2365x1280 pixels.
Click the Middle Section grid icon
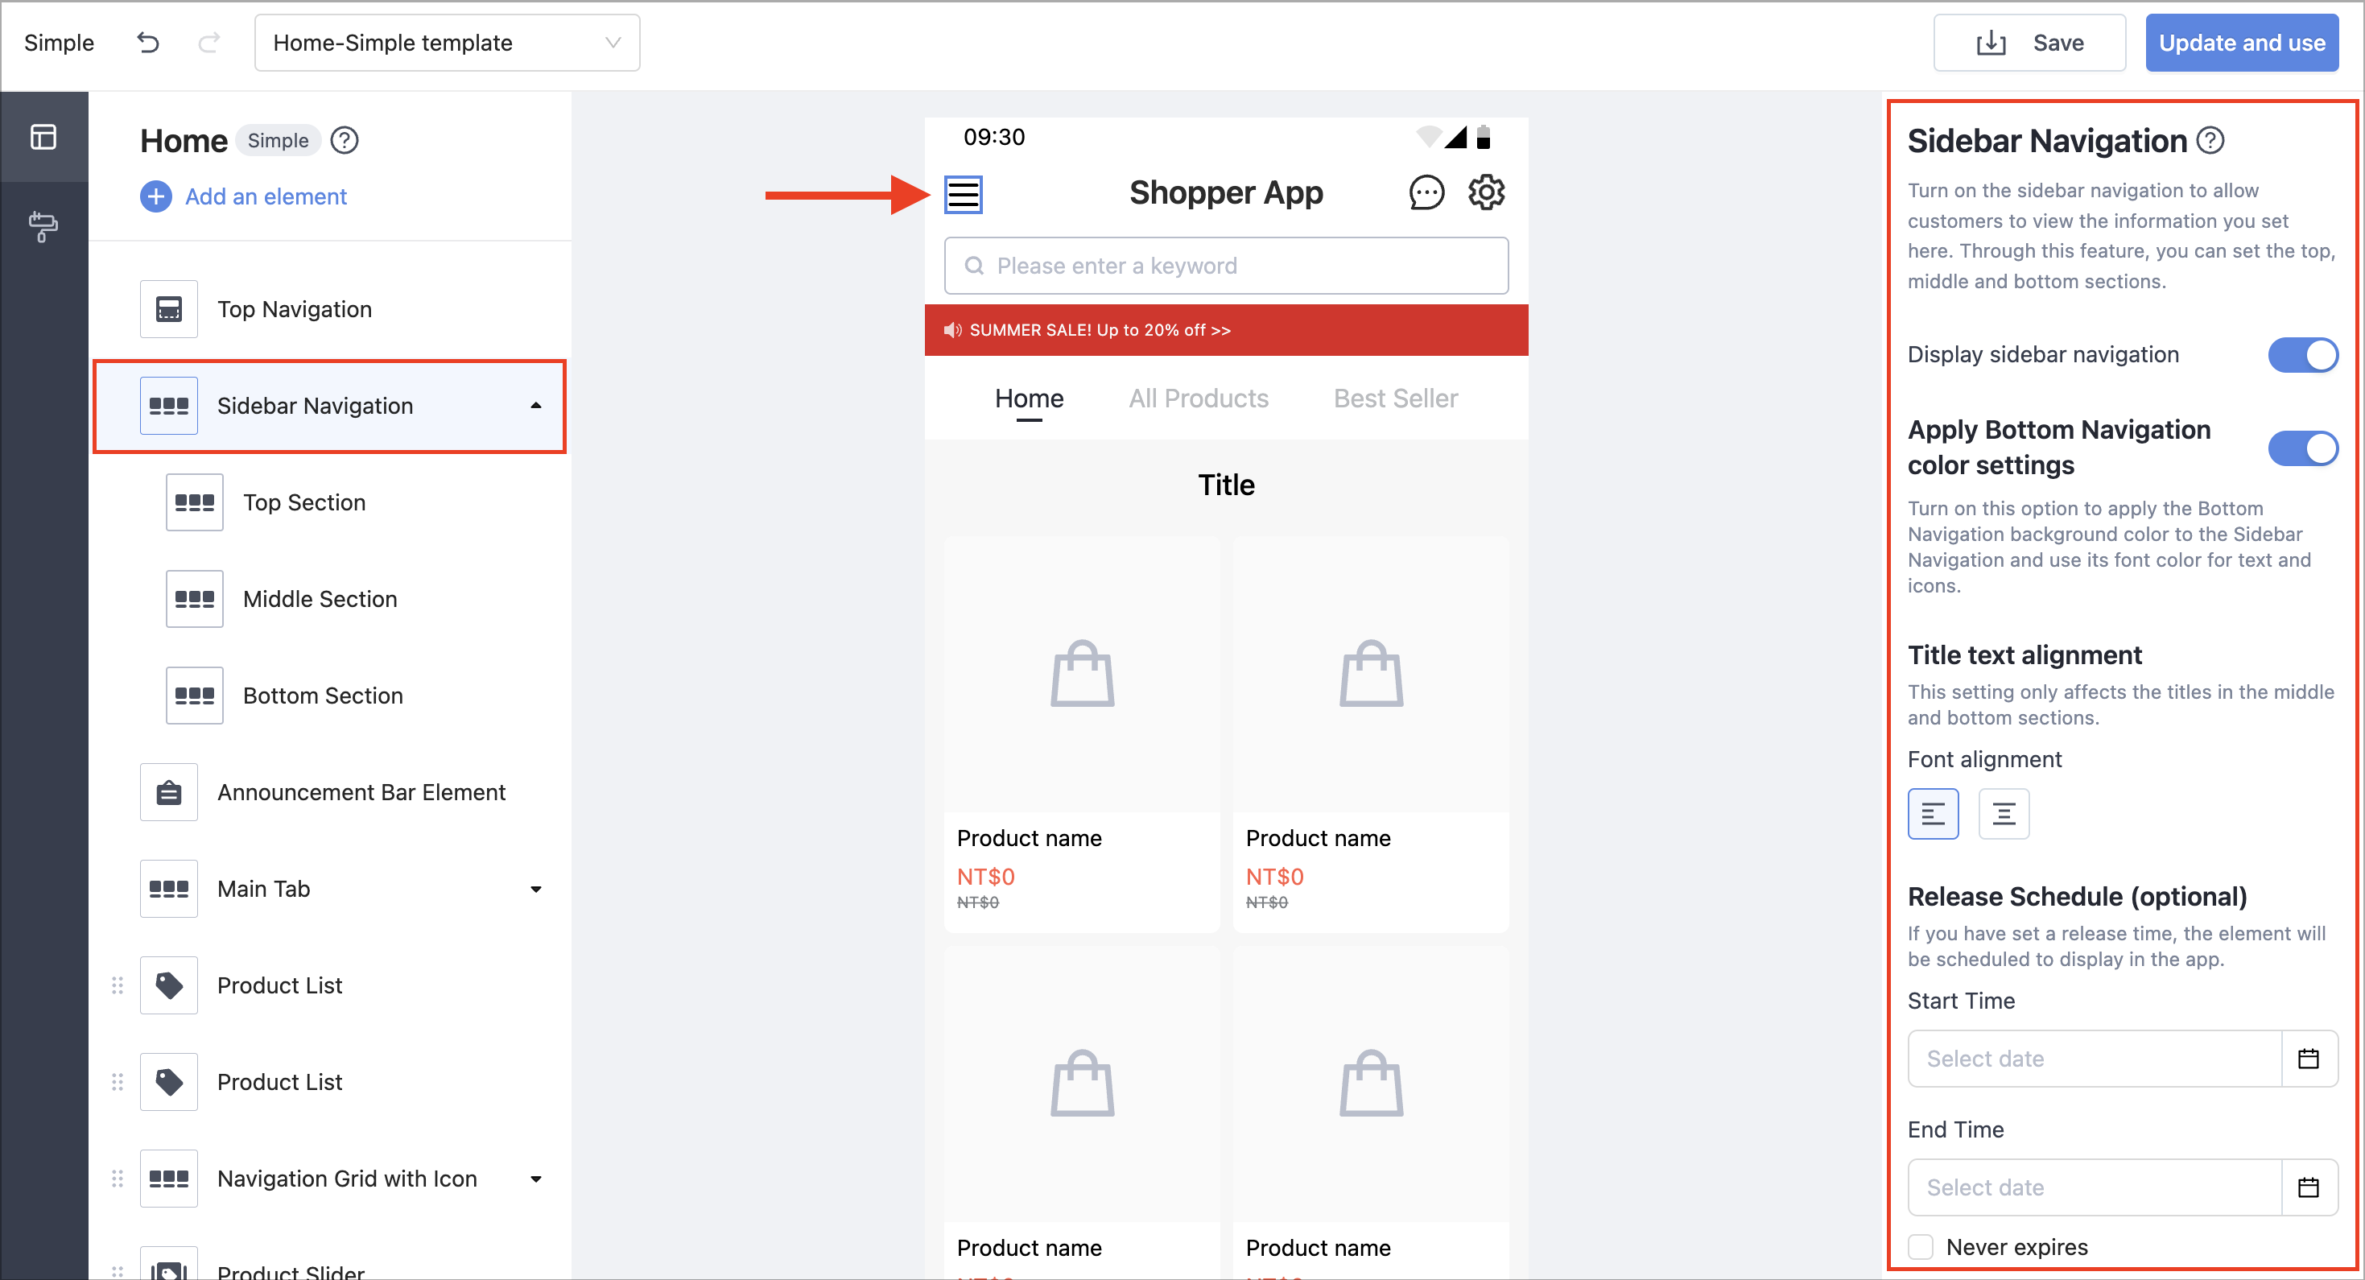click(195, 599)
